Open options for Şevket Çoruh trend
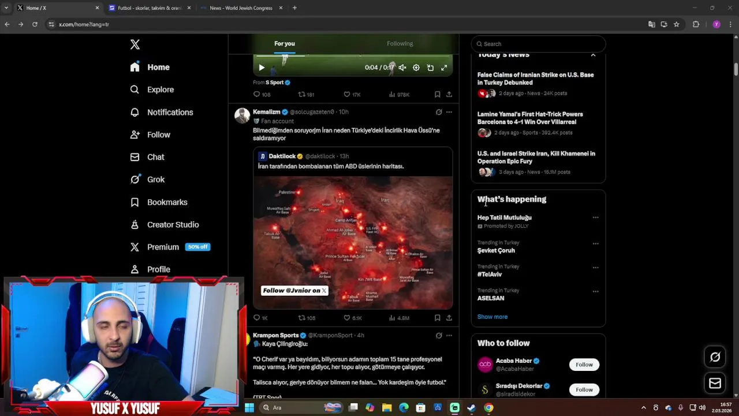Image resolution: width=739 pixels, height=416 pixels. (595, 244)
